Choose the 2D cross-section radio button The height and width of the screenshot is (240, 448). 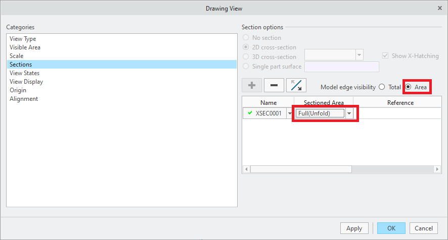pos(246,47)
